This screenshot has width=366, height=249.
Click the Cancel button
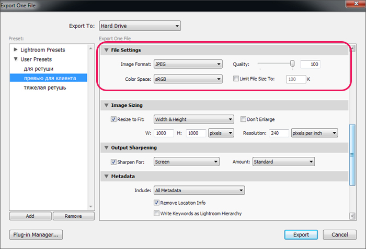pos(340,234)
